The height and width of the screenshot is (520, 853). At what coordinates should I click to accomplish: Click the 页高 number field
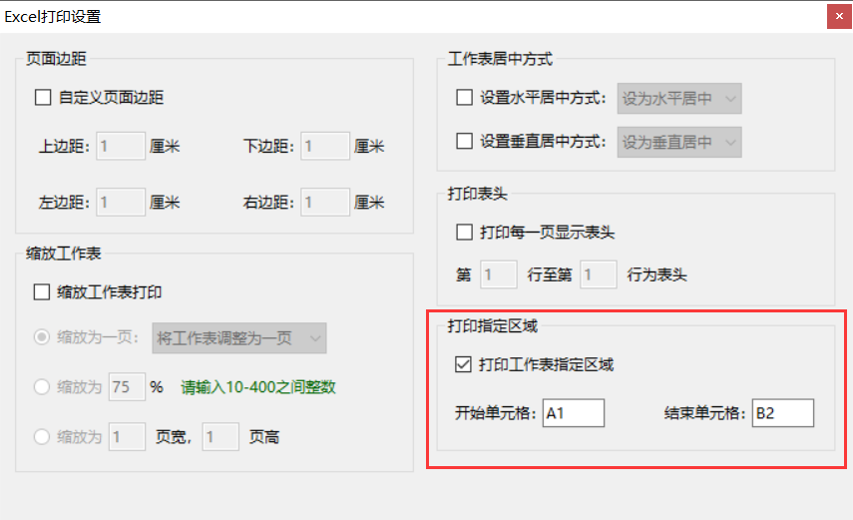coord(220,437)
